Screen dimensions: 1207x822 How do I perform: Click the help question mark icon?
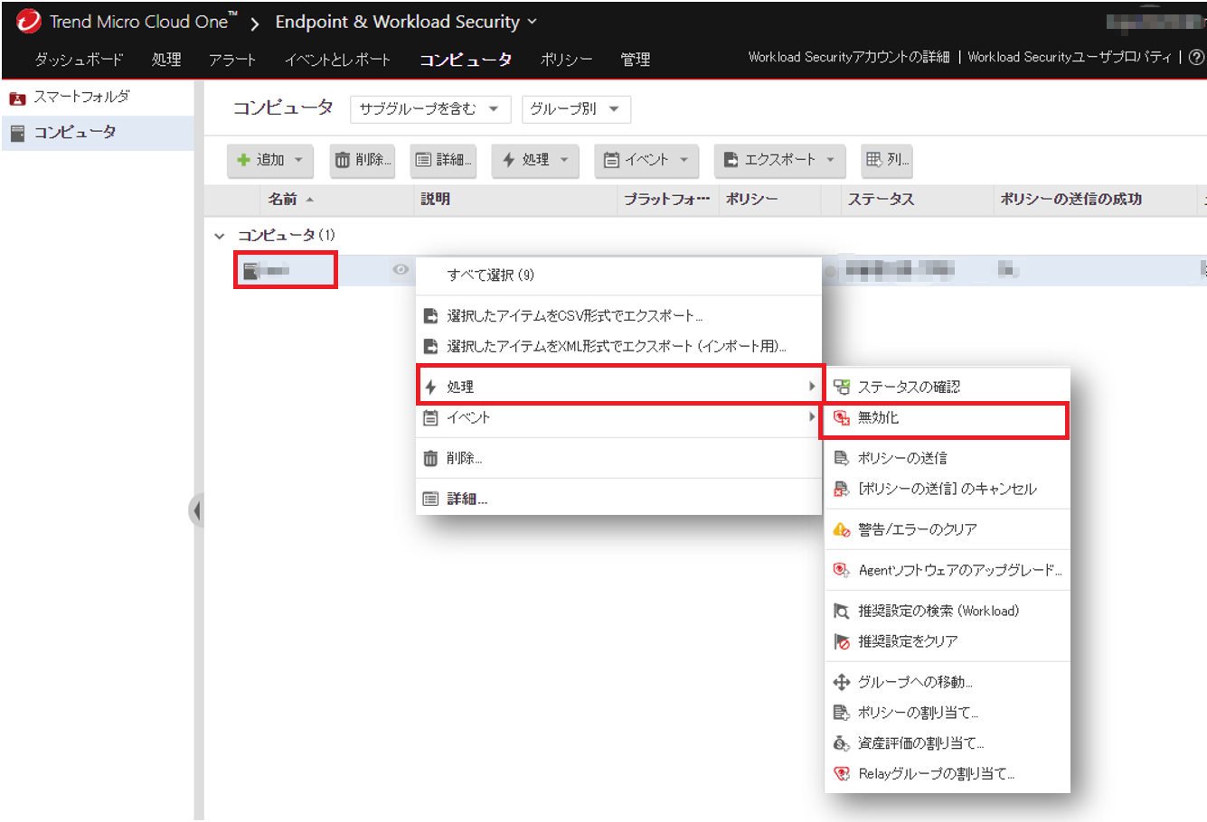point(1196,57)
